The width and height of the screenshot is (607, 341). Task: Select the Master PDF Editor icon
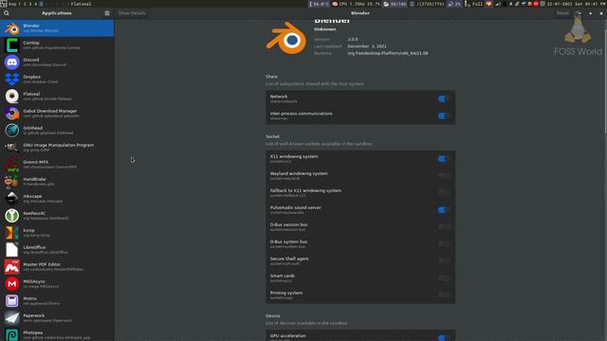pyautogui.click(x=12, y=267)
